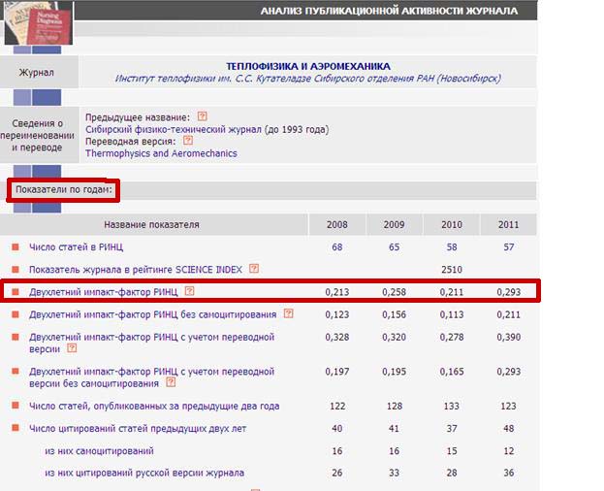Click SCIENCE INDEX value 2510
Image resolution: width=604 pixels, height=491 pixels.
coord(452,270)
